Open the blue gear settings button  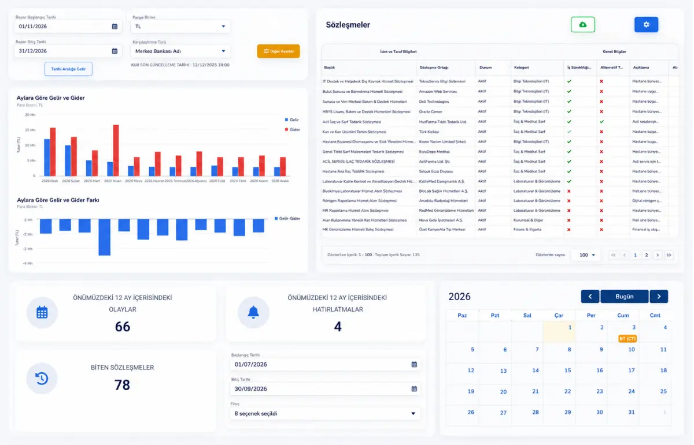pos(646,24)
